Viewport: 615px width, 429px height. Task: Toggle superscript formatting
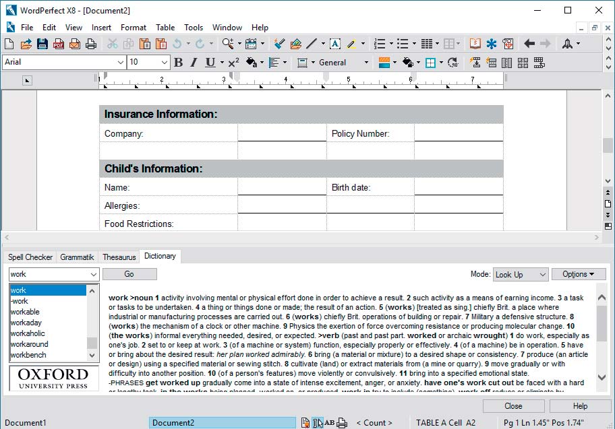pos(234,63)
